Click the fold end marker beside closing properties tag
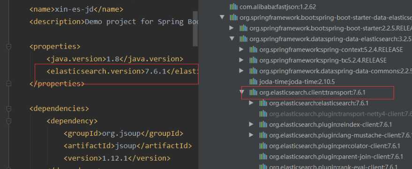 click(x=8, y=83)
